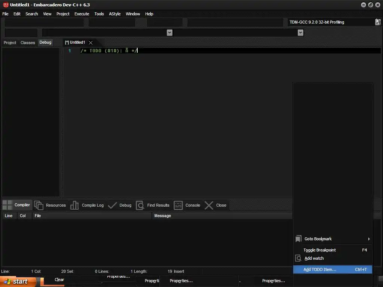The image size is (383, 287).
Task: Open the bottom Debug checkmark tab
Action: point(120,205)
